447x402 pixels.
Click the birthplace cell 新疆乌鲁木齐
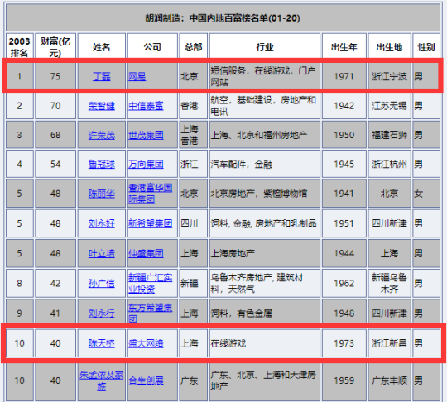[x=389, y=283]
